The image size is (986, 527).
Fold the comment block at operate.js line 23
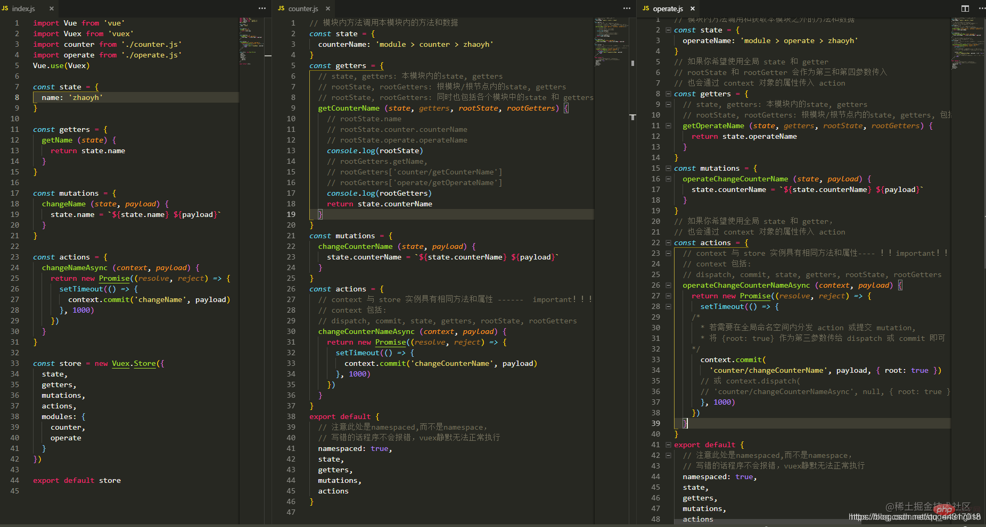pyautogui.click(x=668, y=254)
